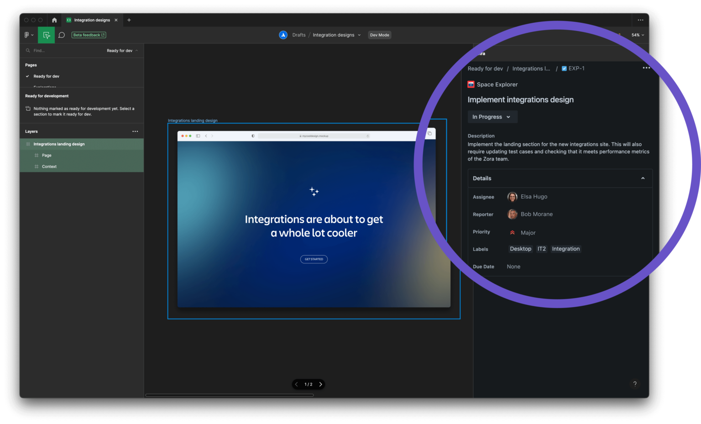The height and width of the screenshot is (424, 701).
Task: Open the Beta feedback link
Action: [89, 35]
